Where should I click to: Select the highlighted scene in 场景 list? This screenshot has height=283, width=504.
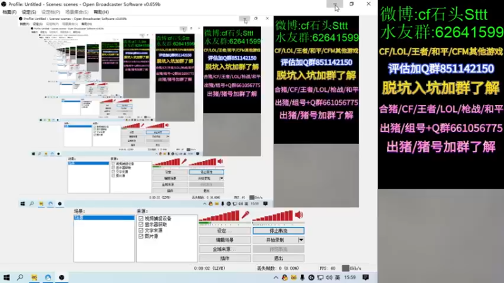tap(104, 218)
